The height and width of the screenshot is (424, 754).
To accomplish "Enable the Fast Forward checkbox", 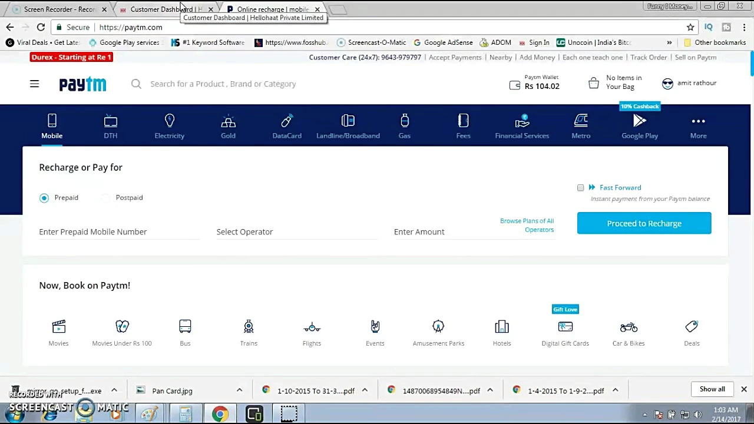I will click(x=580, y=188).
